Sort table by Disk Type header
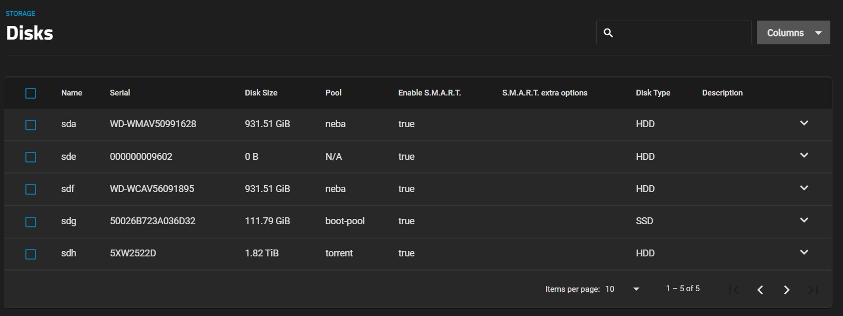 tap(653, 93)
